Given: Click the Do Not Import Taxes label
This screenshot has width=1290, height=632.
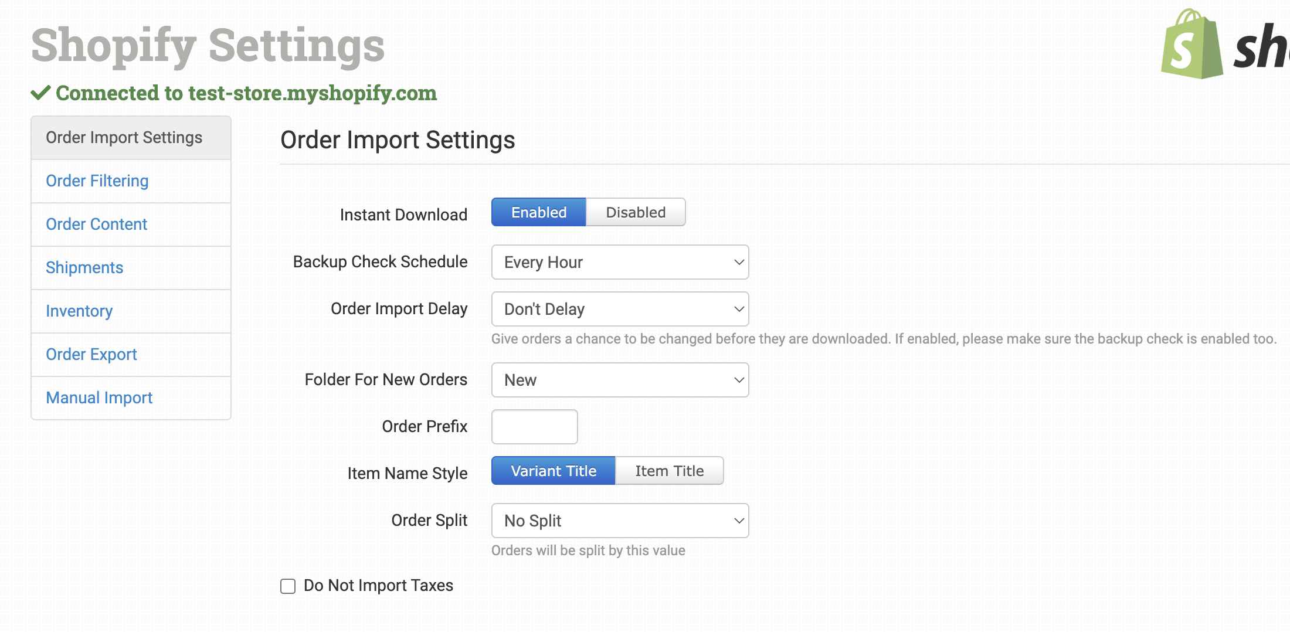Looking at the screenshot, I should 378,586.
